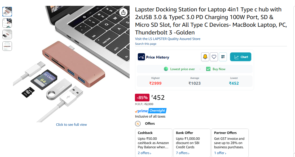Select the fourth thumbnail showing specifications
Viewport: 295px width, 157px height.
pos(7,46)
